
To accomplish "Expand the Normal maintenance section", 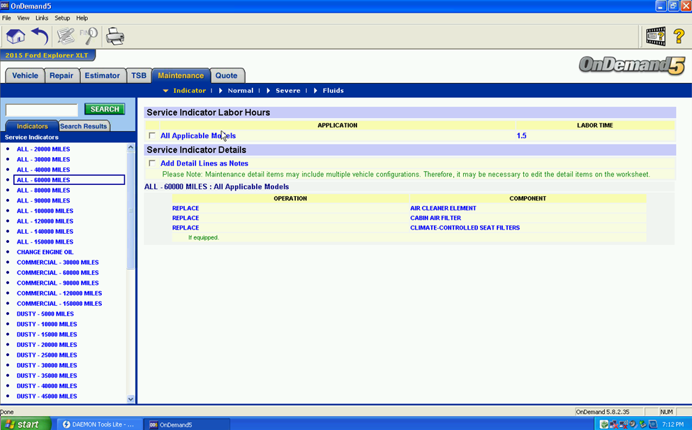I will pyautogui.click(x=220, y=91).
